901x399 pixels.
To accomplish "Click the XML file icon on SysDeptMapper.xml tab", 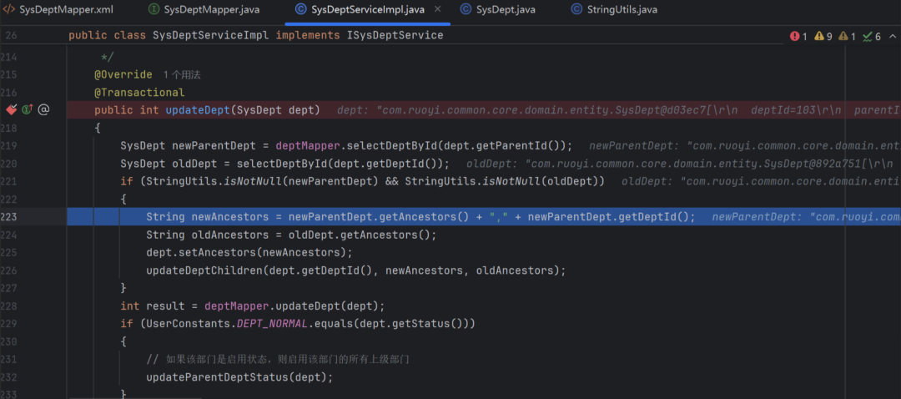I will tap(9, 9).
